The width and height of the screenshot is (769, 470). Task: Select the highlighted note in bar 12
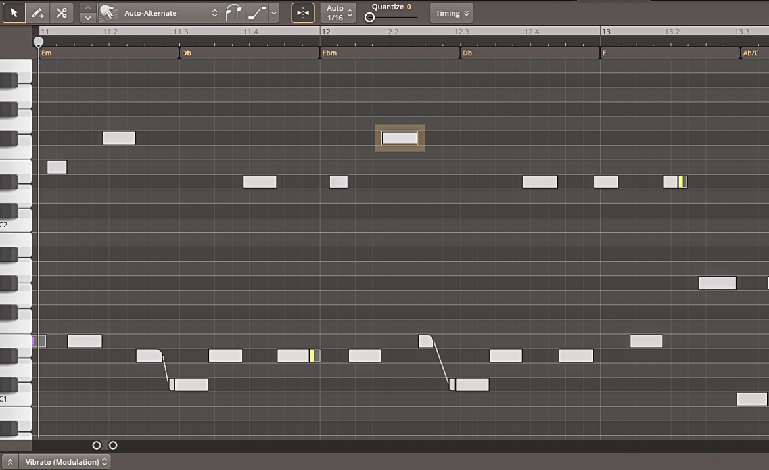400,138
